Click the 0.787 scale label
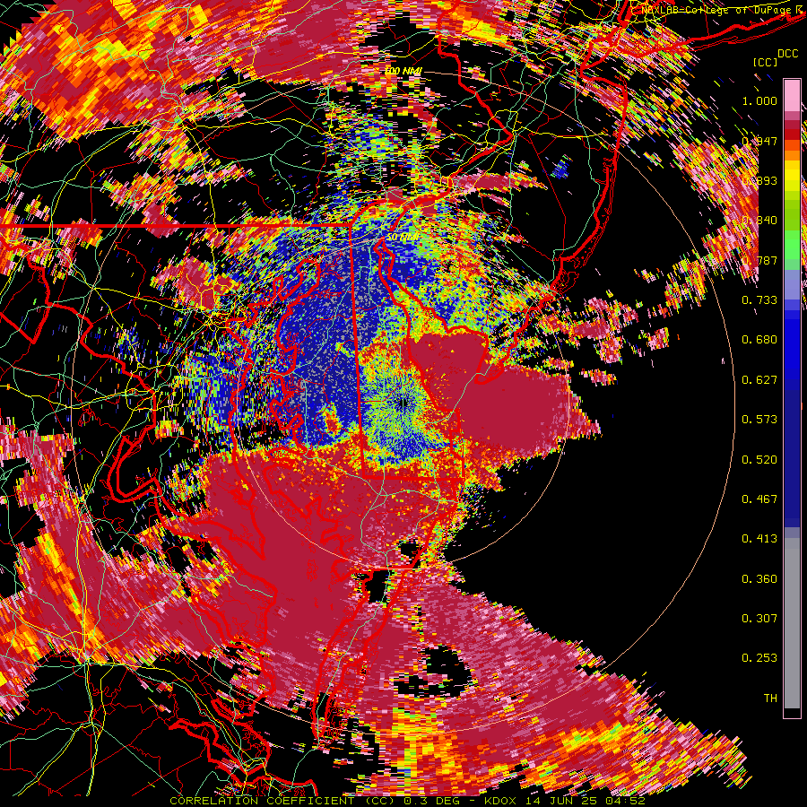Screen dimensions: 807x807 point(759,260)
